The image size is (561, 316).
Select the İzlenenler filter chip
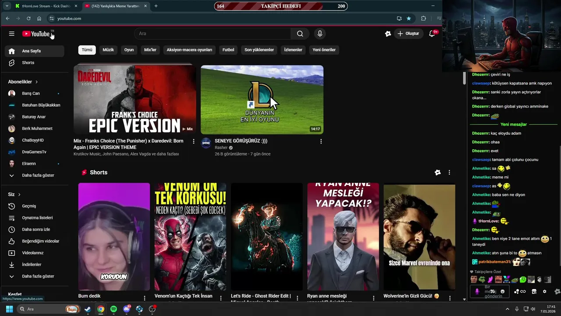(x=293, y=50)
